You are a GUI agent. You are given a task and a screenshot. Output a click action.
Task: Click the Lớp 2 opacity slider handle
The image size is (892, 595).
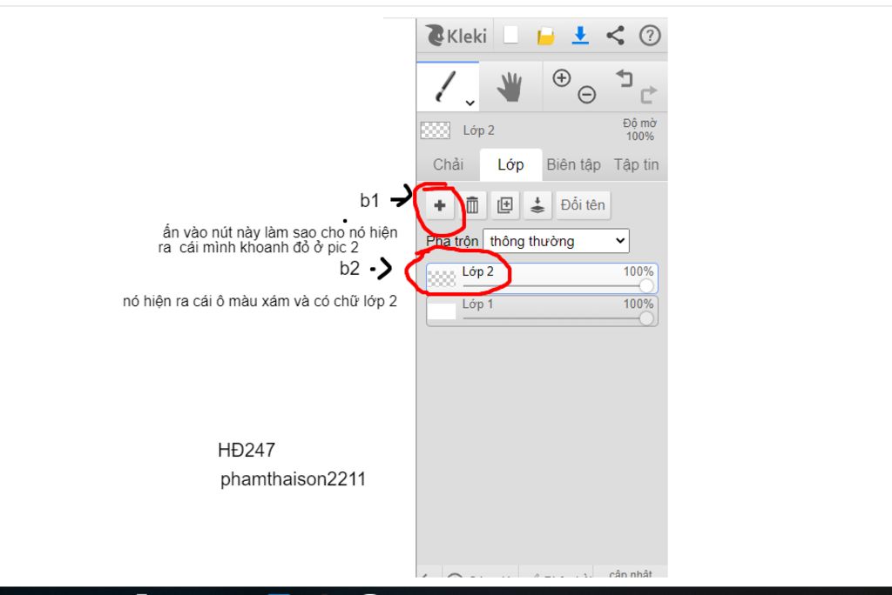pyautogui.click(x=646, y=286)
